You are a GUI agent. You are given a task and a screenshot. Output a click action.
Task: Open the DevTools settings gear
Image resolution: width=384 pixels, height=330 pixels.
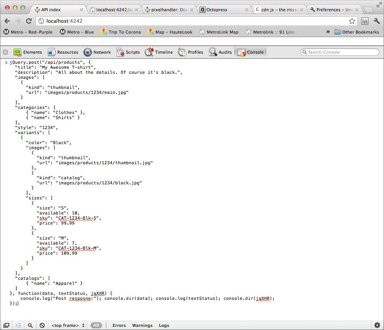[377, 325]
